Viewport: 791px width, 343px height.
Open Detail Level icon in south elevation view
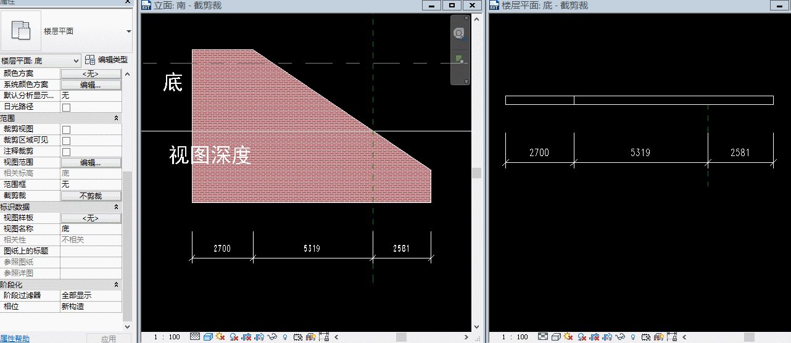pyautogui.click(x=195, y=337)
